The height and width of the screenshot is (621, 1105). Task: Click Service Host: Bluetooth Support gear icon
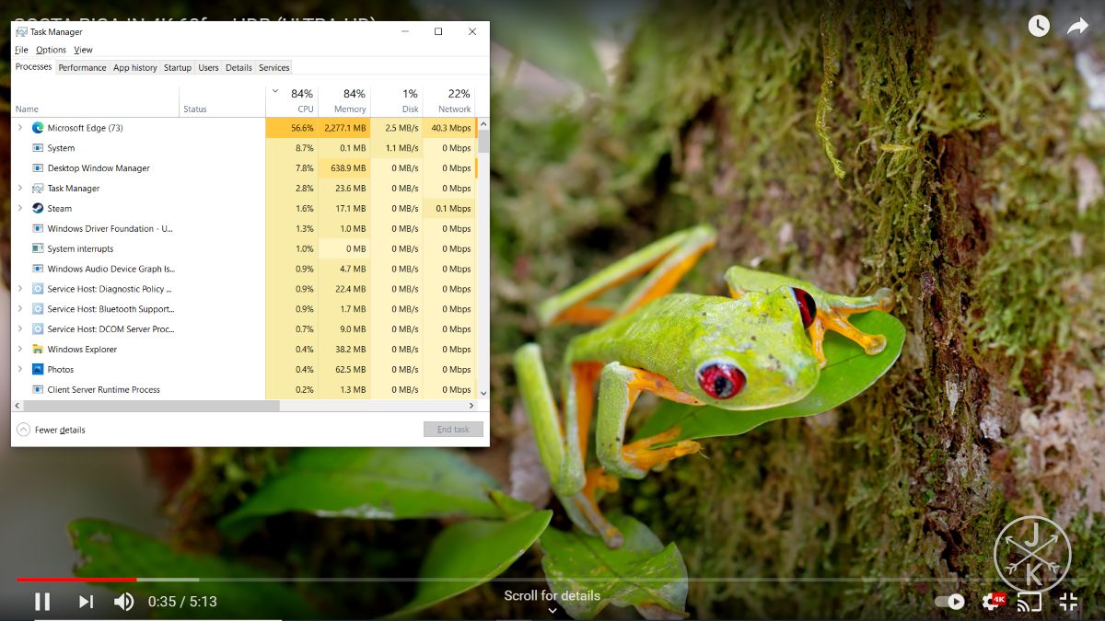click(x=38, y=309)
